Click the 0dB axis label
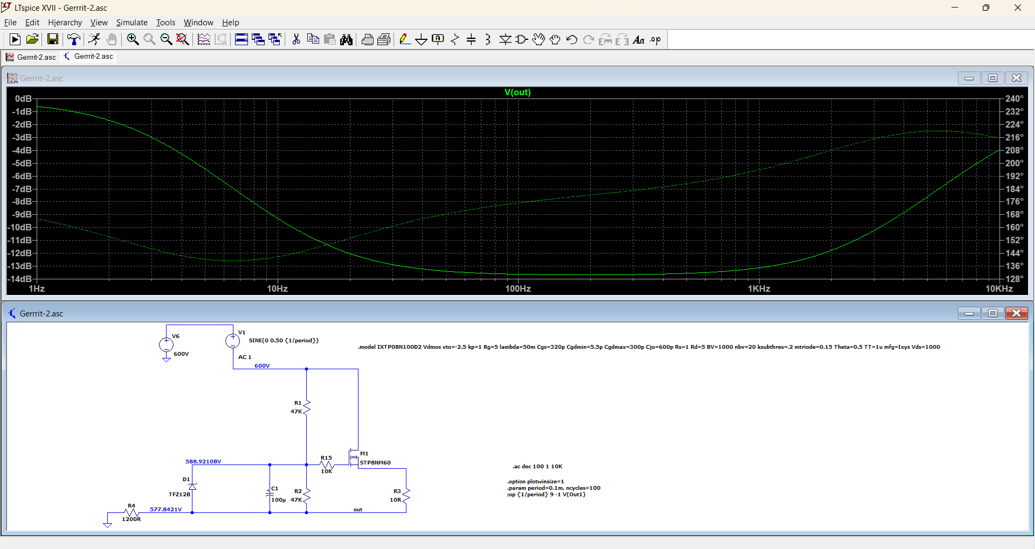Image resolution: width=1035 pixels, height=549 pixels. tap(23, 98)
